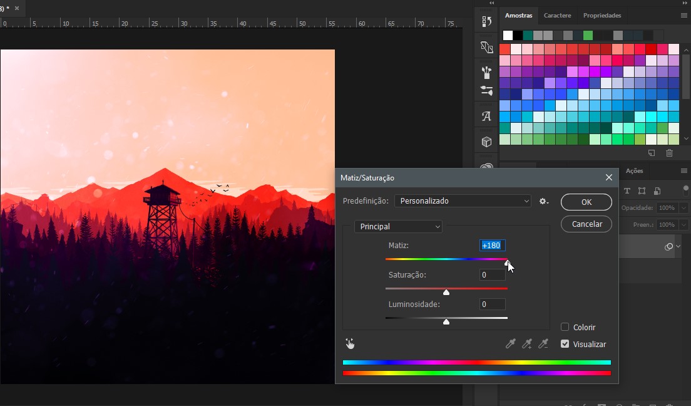Click the Opacidade 100% field

click(668, 208)
